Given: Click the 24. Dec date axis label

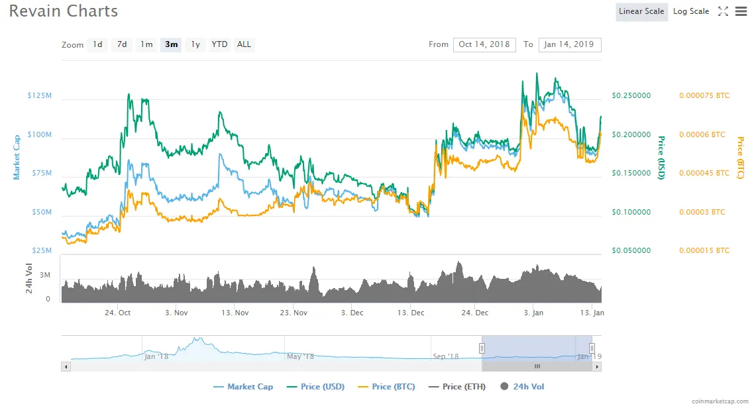Looking at the screenshot, I should (475, 313).
